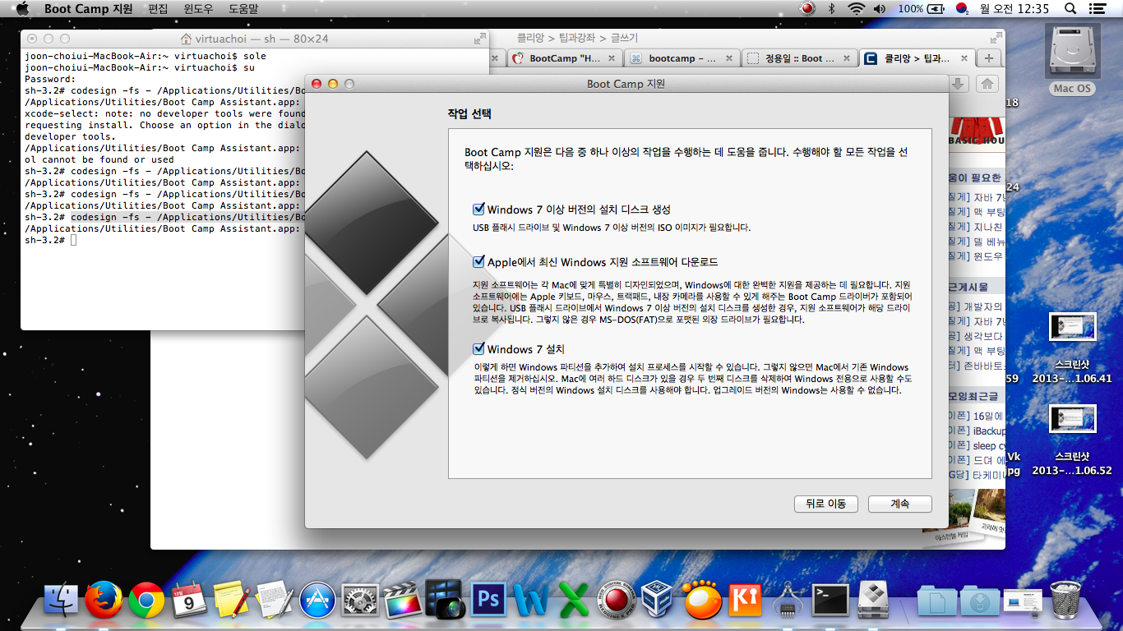Open the green X Excel icon in Dock
Image resolution: width=1123 pixels, height=631 pixels.
tap(574, 600)
